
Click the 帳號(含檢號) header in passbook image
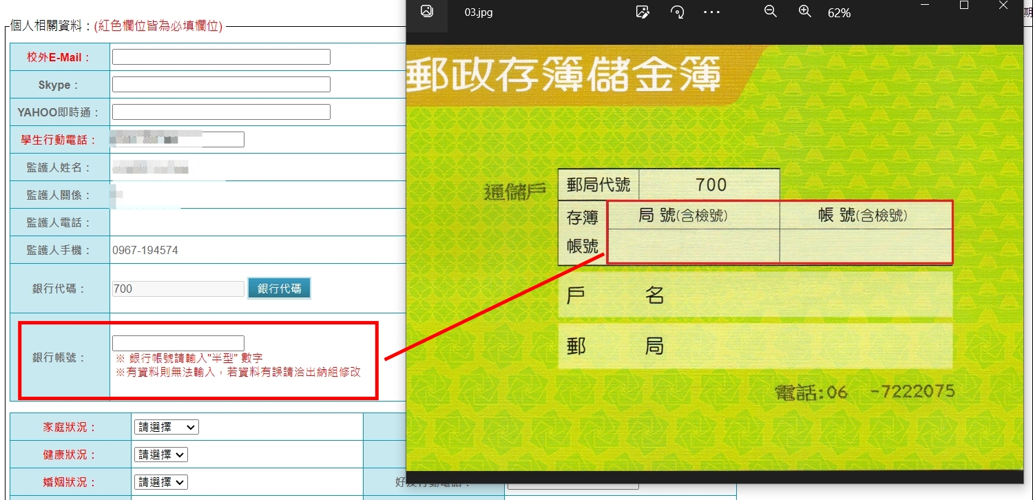[863, 216]
